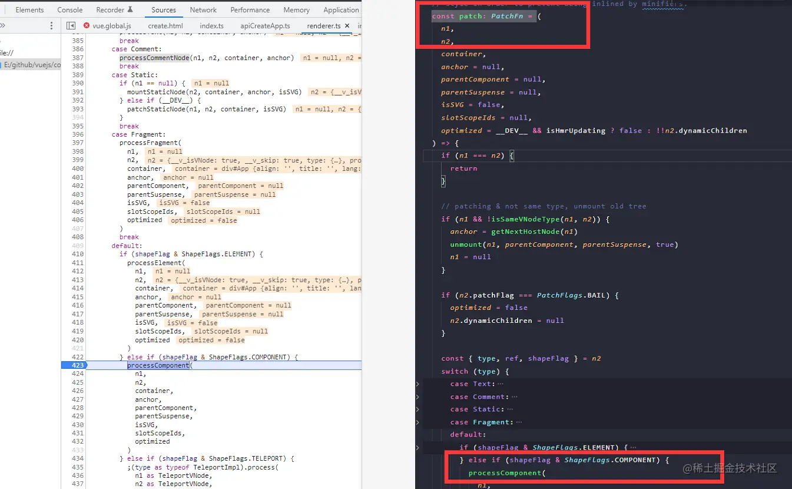
Task: Click processCommentNode on line 387
Action: coord(154,58)
